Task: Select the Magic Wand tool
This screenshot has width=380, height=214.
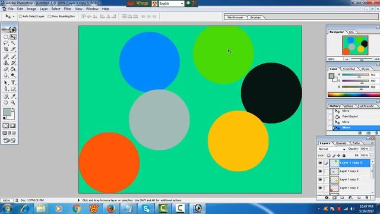Action: tap(13, 43)
